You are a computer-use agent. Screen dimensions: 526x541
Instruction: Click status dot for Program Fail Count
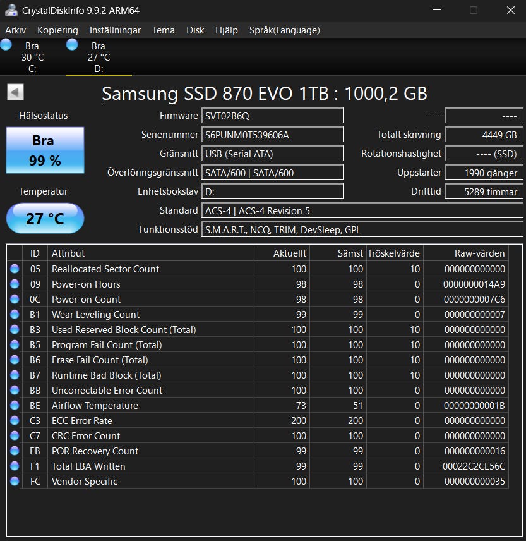(15, 344)
